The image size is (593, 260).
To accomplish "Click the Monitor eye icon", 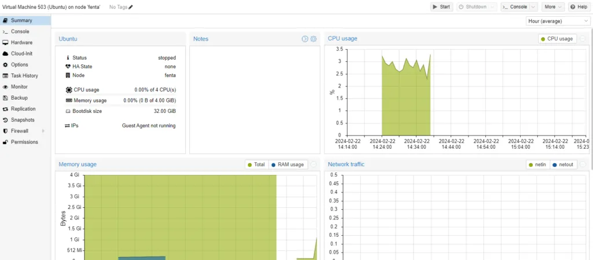I will [x=5, y=87].
